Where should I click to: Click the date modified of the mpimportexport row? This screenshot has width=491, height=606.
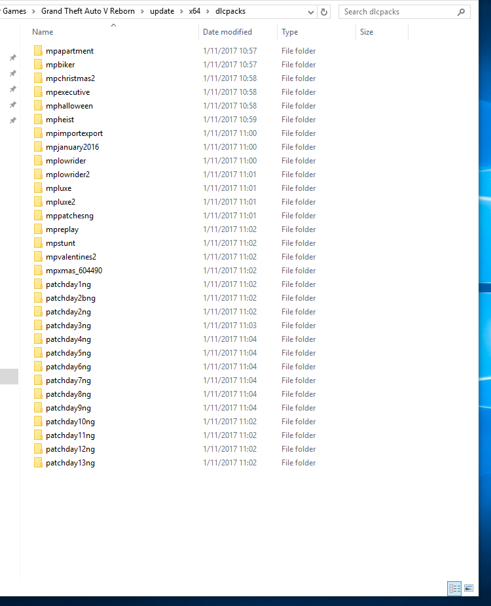(230, 133)
